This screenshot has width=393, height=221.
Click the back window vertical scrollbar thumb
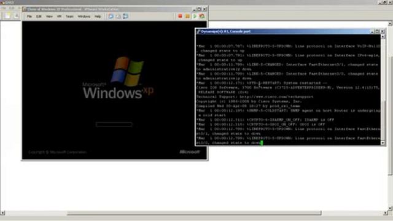pyautogui.click(x=391, y=115)
